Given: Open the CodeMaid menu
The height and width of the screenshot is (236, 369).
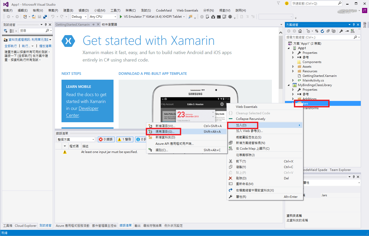Looking at the screenshot, I should point(164,11).
